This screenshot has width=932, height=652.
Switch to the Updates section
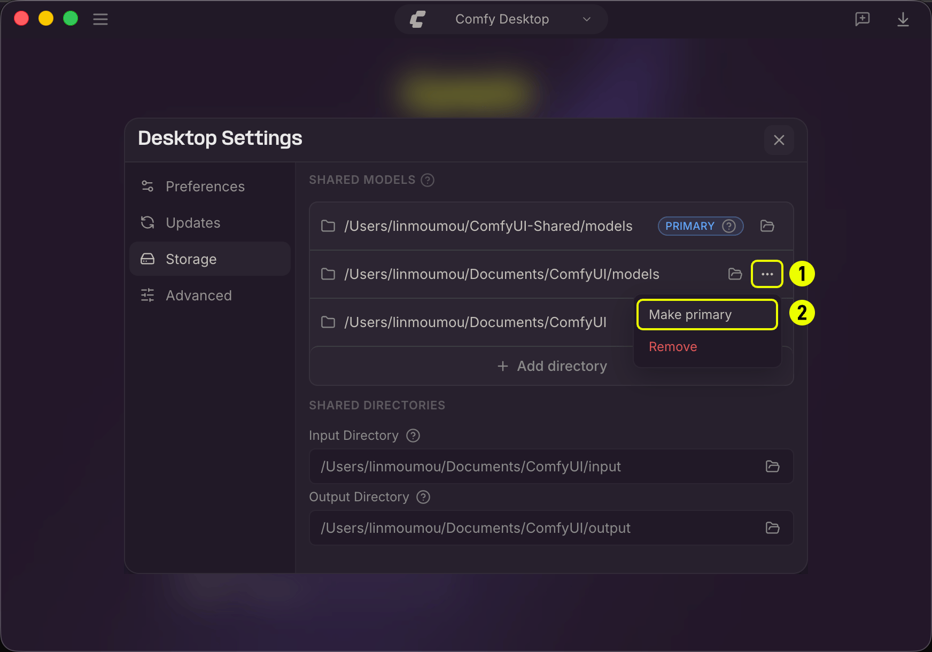coord(210,223)
